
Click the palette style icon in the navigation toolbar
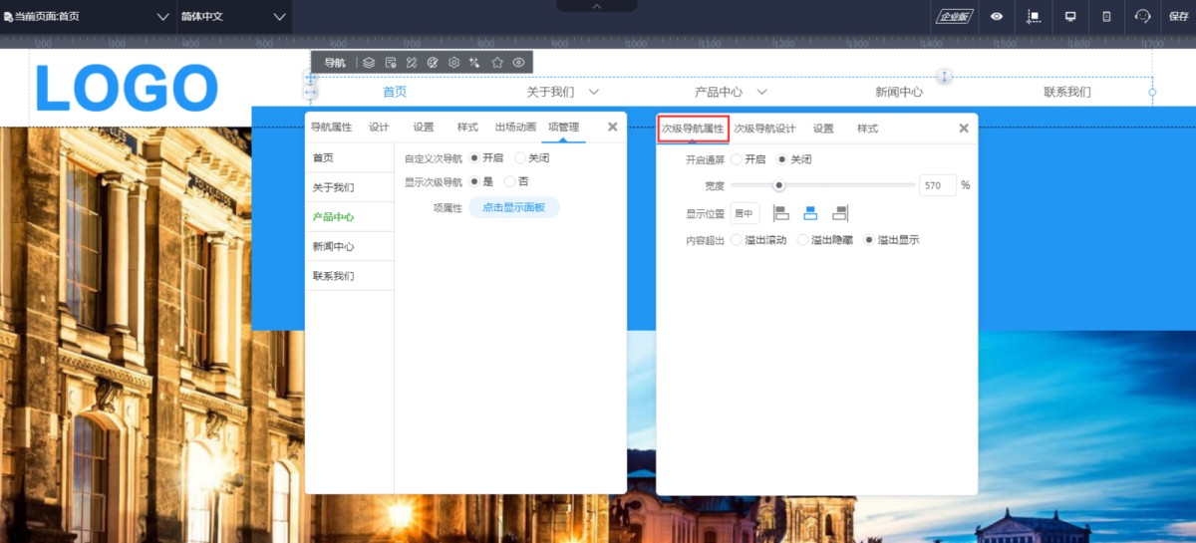tap(433, 63)
